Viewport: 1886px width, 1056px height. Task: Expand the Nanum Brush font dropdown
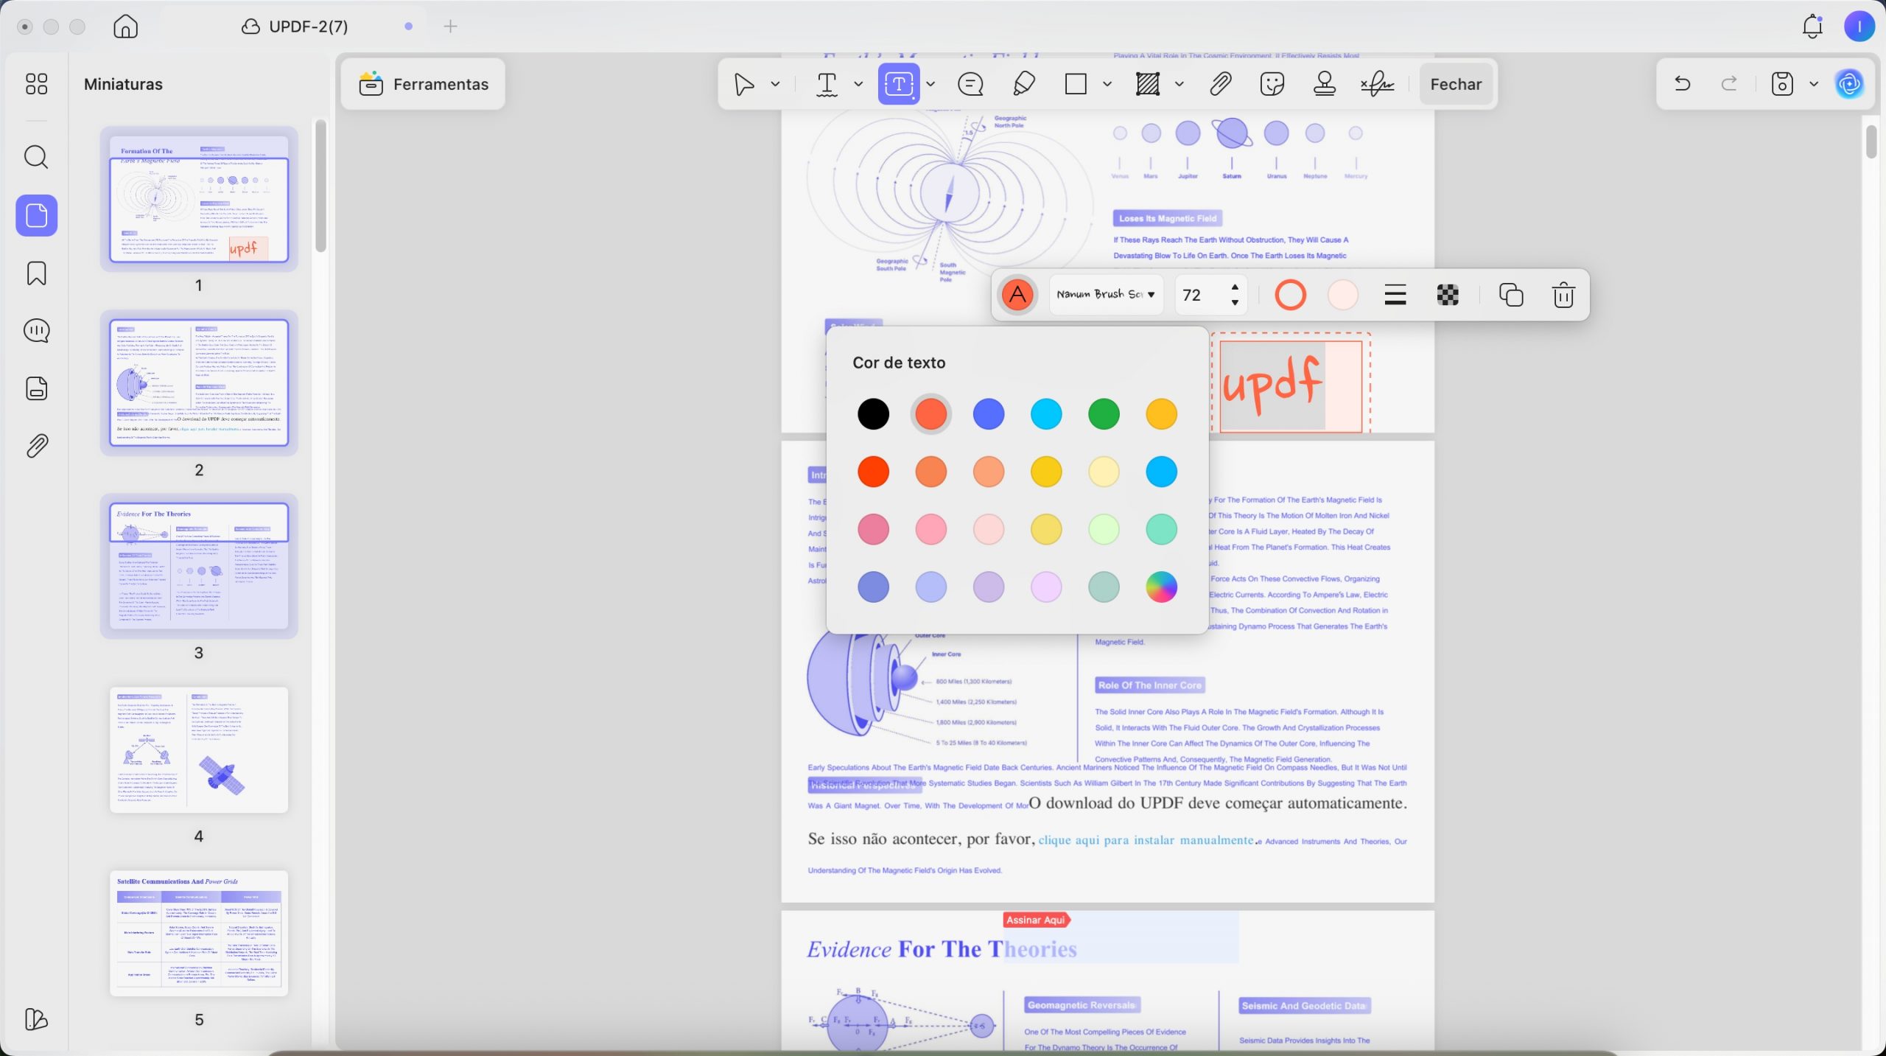(x=1106, y=295)
